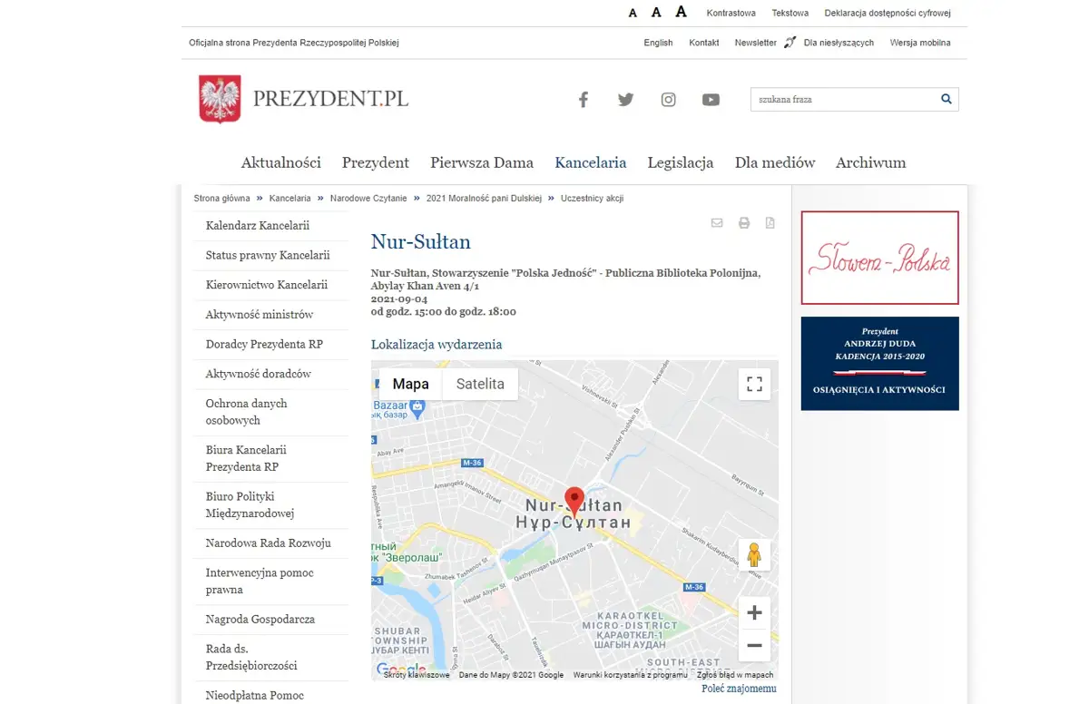Screen dimensions: 1089x704
Task: Open the Facebook profile icon
Action: click(584, 100)
